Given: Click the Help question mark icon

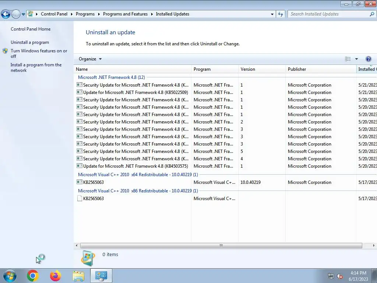Looking at the screenshot, I should (368, 59).
